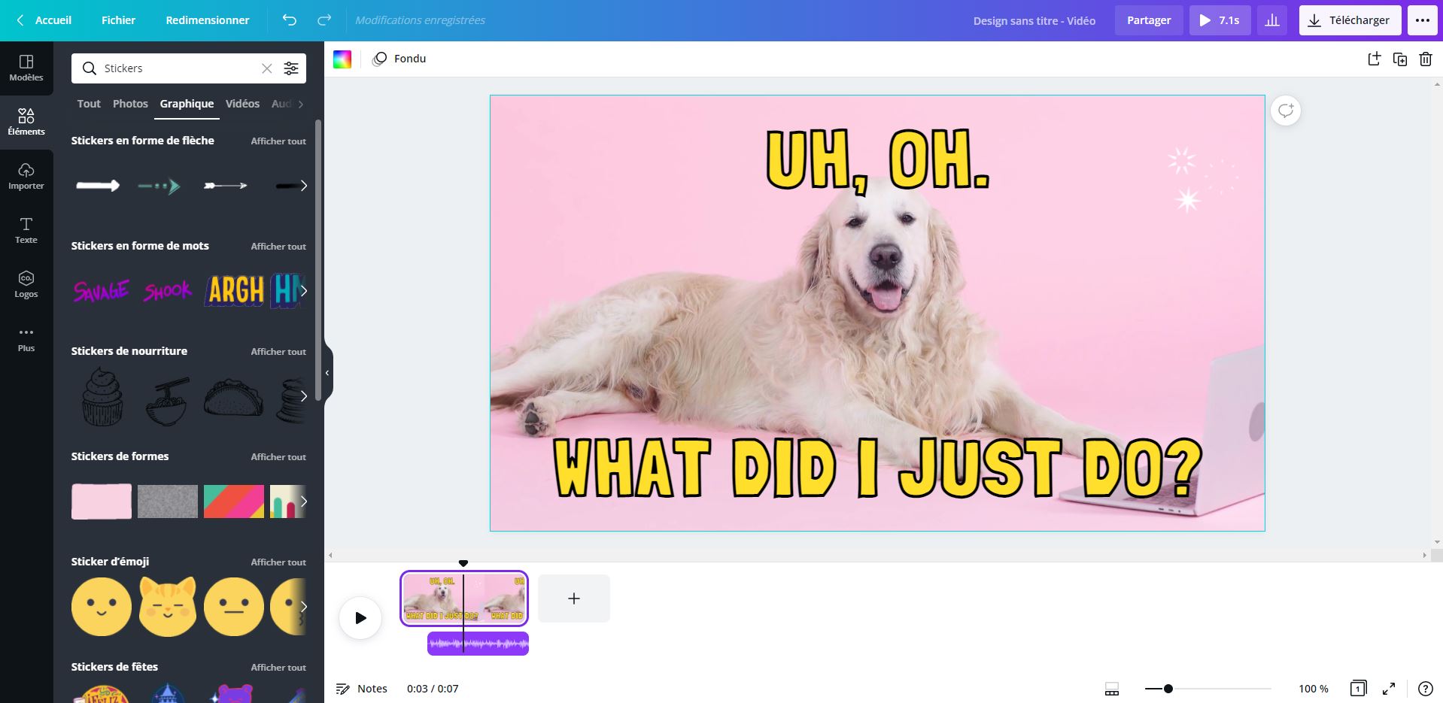Open the Redimensionner menu
This screenshot has width=1443, height=703.
(208, 20)
